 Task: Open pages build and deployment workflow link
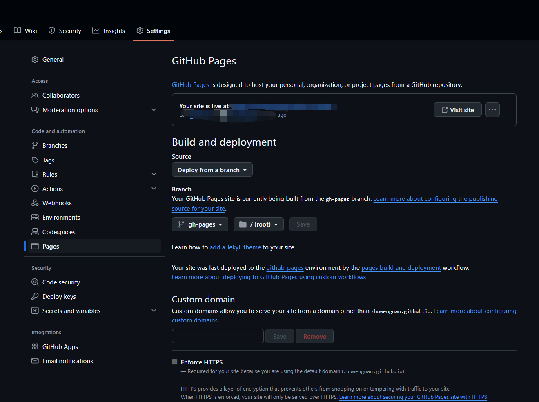coord(401,268)
